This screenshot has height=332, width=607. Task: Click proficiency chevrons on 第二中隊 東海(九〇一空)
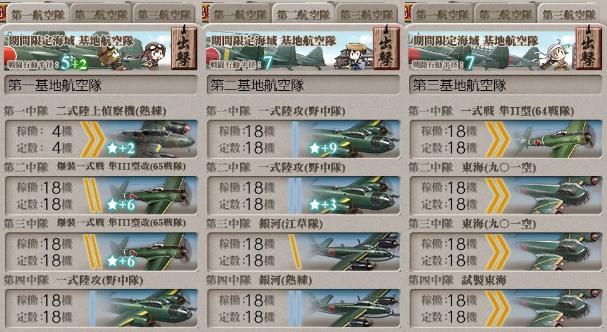pos(497,195)
